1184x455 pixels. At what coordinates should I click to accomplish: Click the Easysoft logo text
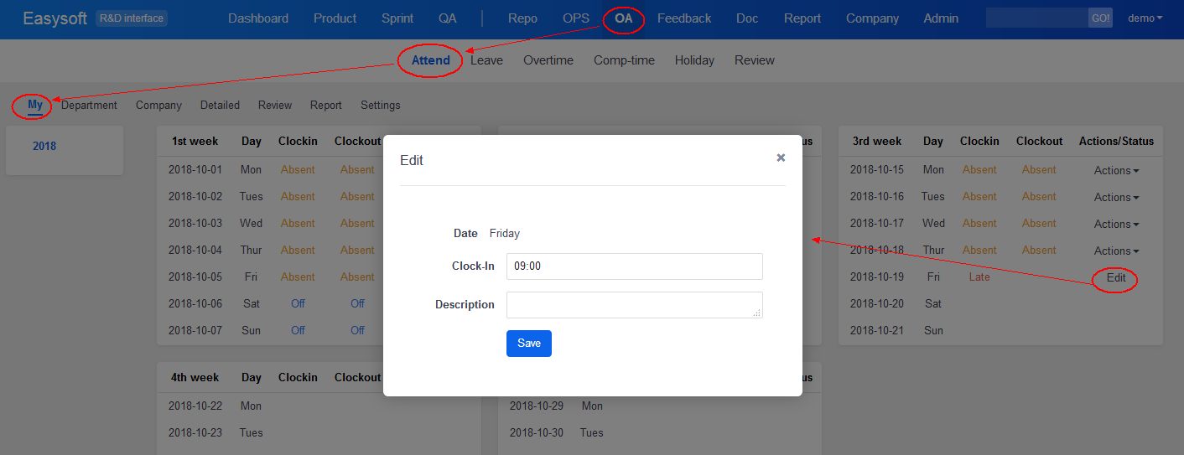[x=55, y=18]
